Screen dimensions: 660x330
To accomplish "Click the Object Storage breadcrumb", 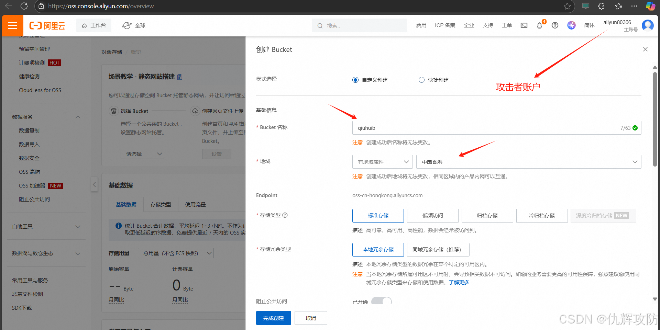I will tap(112, 52).
